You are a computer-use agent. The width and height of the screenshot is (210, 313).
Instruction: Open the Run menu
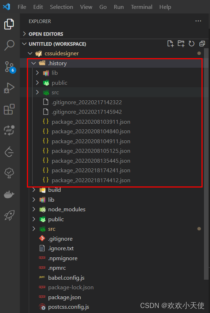pos(119,7)
